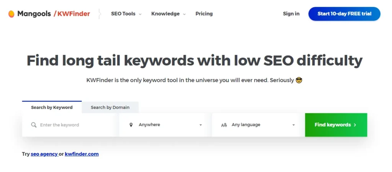The height and width of the screenshot is (172, 392).
Task: Click the Sign in link
Action: (x=291, y=14)
